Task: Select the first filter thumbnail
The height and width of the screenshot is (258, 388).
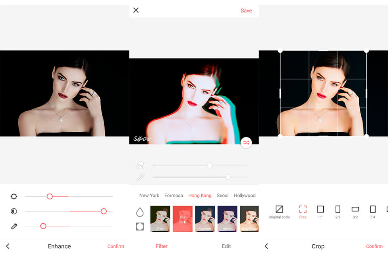Action: (160, 219)
